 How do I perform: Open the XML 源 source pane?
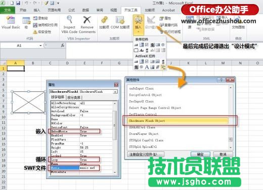point(190,23)
